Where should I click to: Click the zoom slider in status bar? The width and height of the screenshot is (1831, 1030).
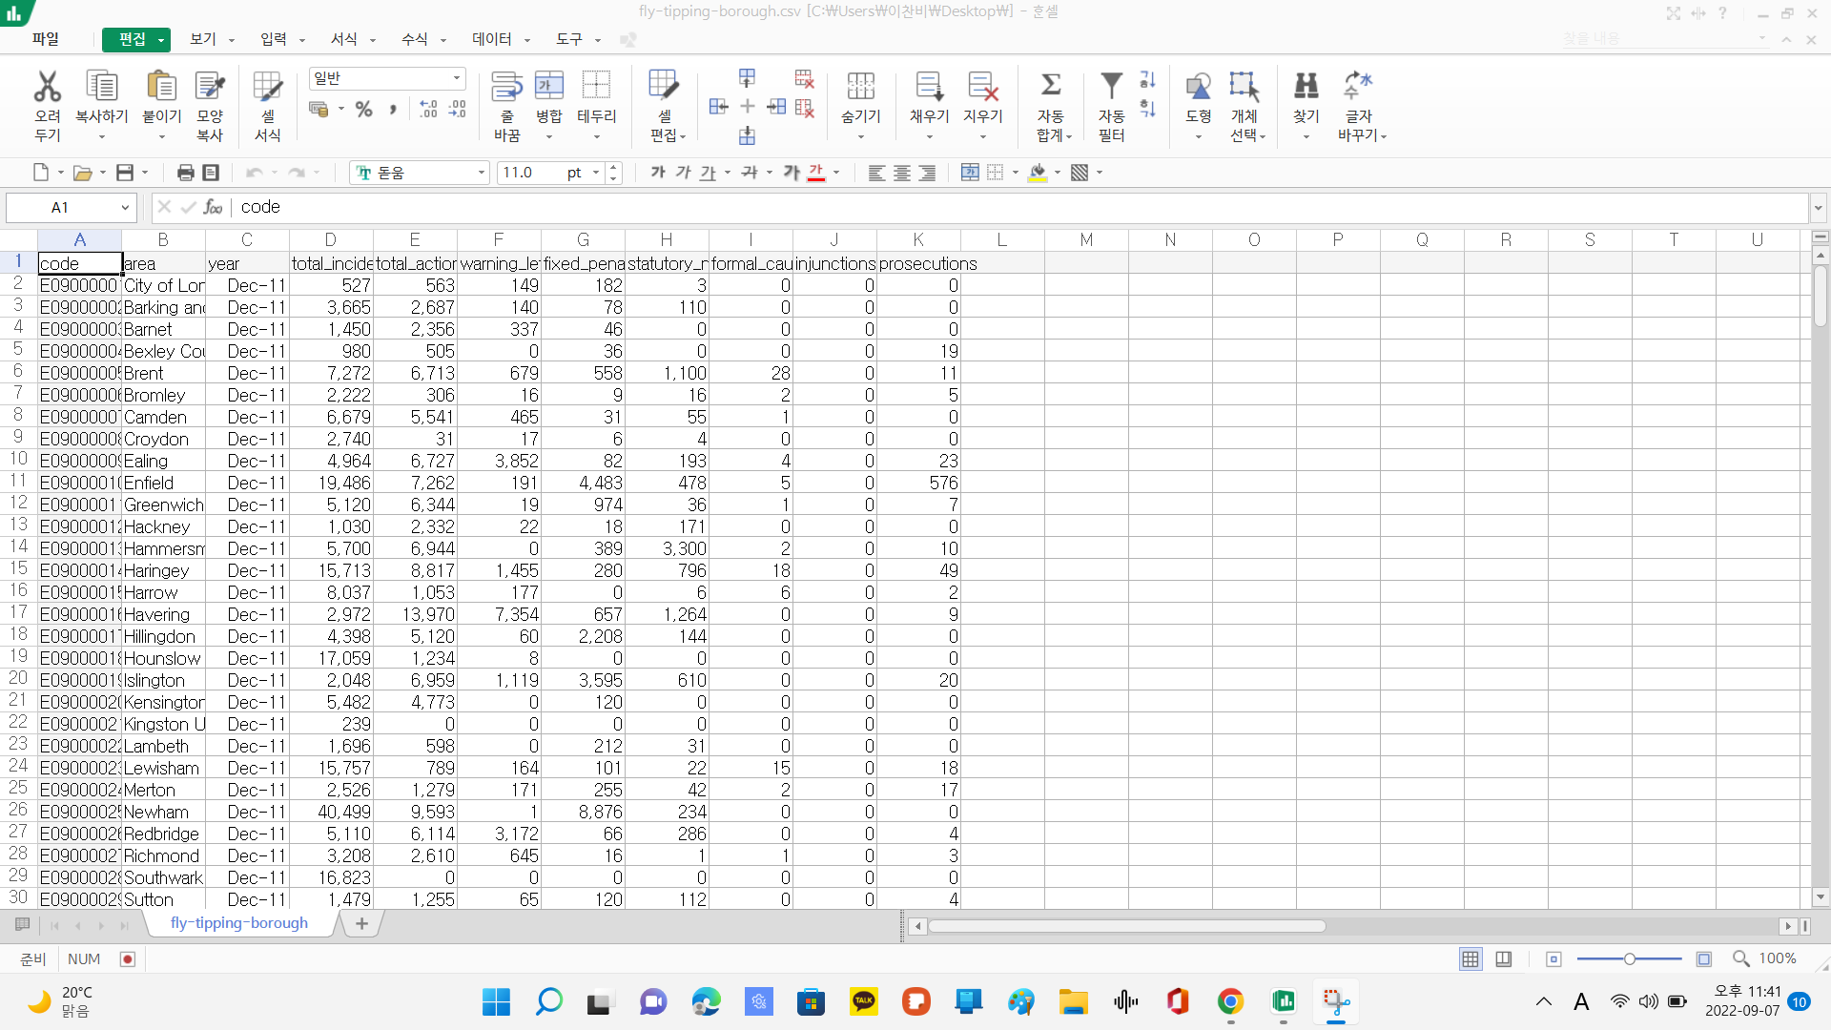click(x=1629, y=959)
